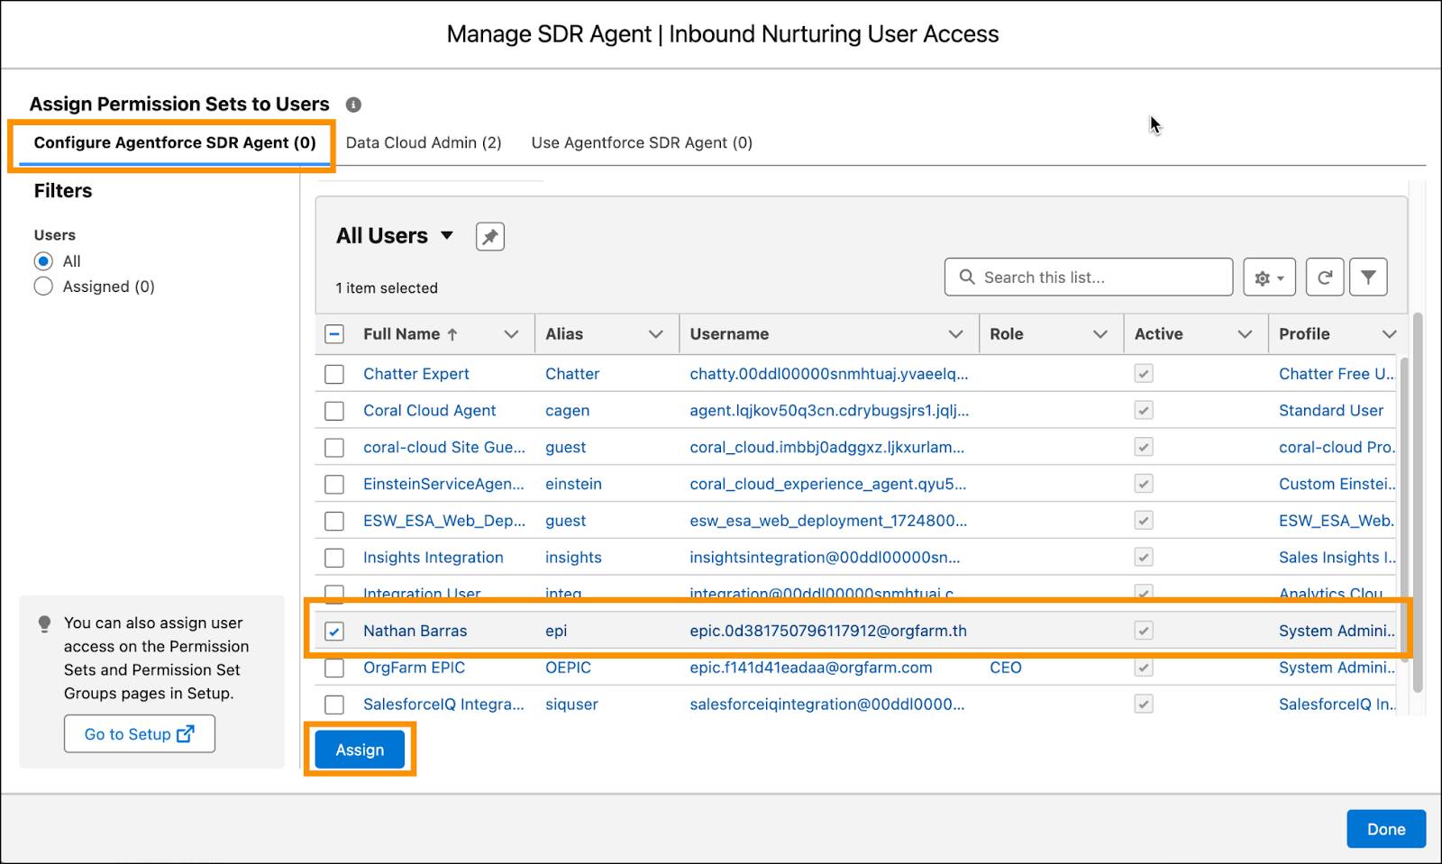Check the Chatter Expert row checkbox
The width and height of the screenshot is (1442, 864).
(x=334, y=374)
